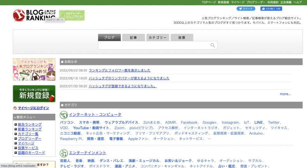This screenshot has height=168, width=307.
Task: Select the ブログ search tab
Action: click(x=109, y=37)
